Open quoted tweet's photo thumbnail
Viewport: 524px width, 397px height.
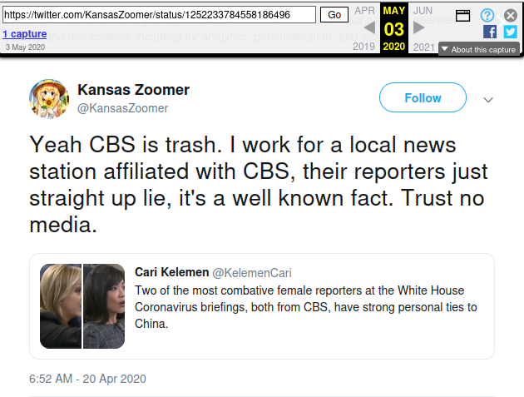(82, 306)
